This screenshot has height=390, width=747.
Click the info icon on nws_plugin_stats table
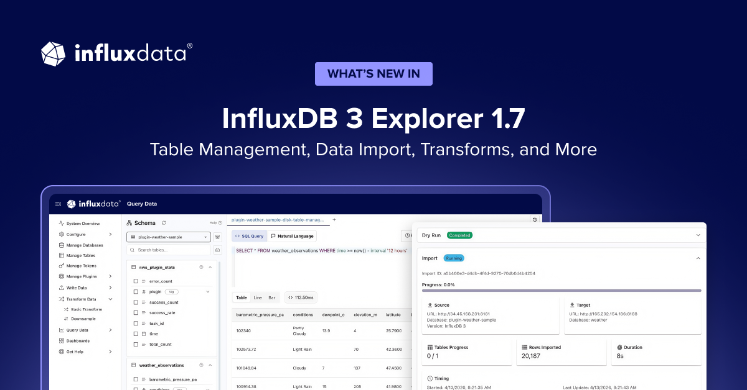pyautogui.click(x=201, y=267)
